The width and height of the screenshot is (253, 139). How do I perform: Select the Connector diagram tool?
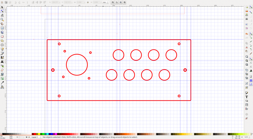2,87
